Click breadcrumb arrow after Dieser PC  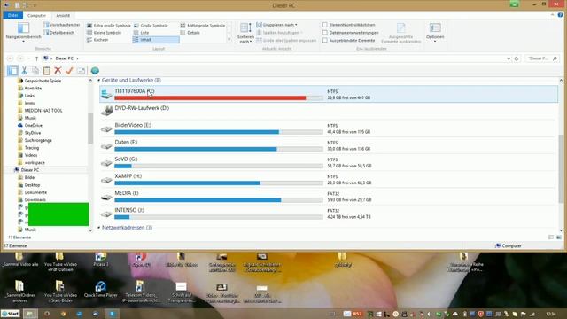coord(77,58)
